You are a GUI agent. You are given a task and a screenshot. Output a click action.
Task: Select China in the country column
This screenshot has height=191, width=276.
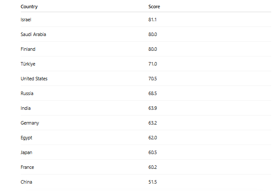pos(27,182)
